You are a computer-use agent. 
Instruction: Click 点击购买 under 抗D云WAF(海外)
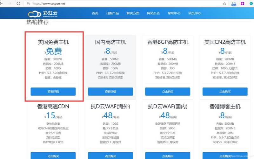point(110,156)
